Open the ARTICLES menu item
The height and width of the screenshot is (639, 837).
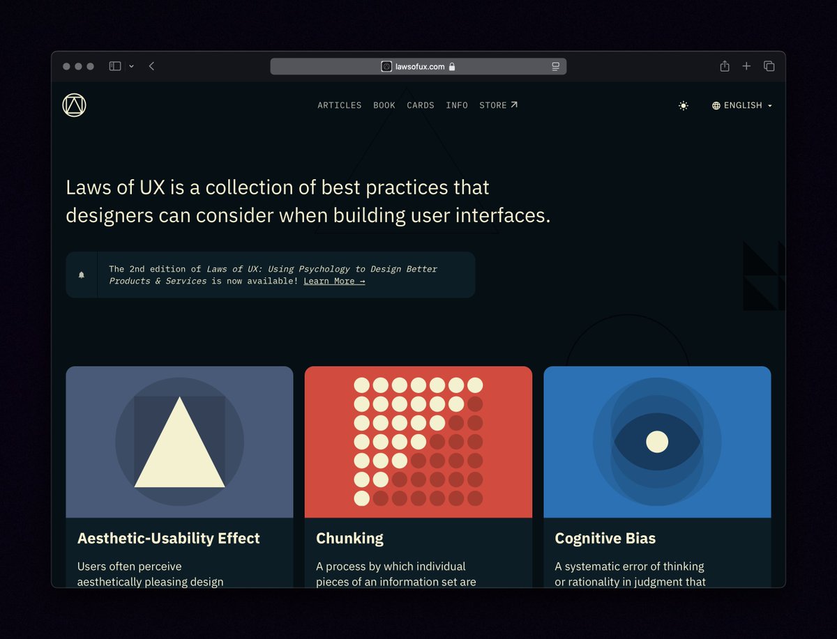pos(340,105)
